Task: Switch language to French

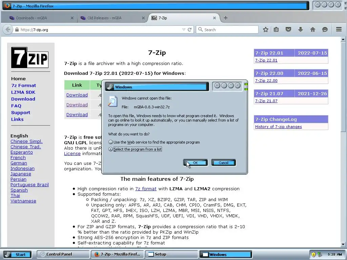Action: (18, 157)
